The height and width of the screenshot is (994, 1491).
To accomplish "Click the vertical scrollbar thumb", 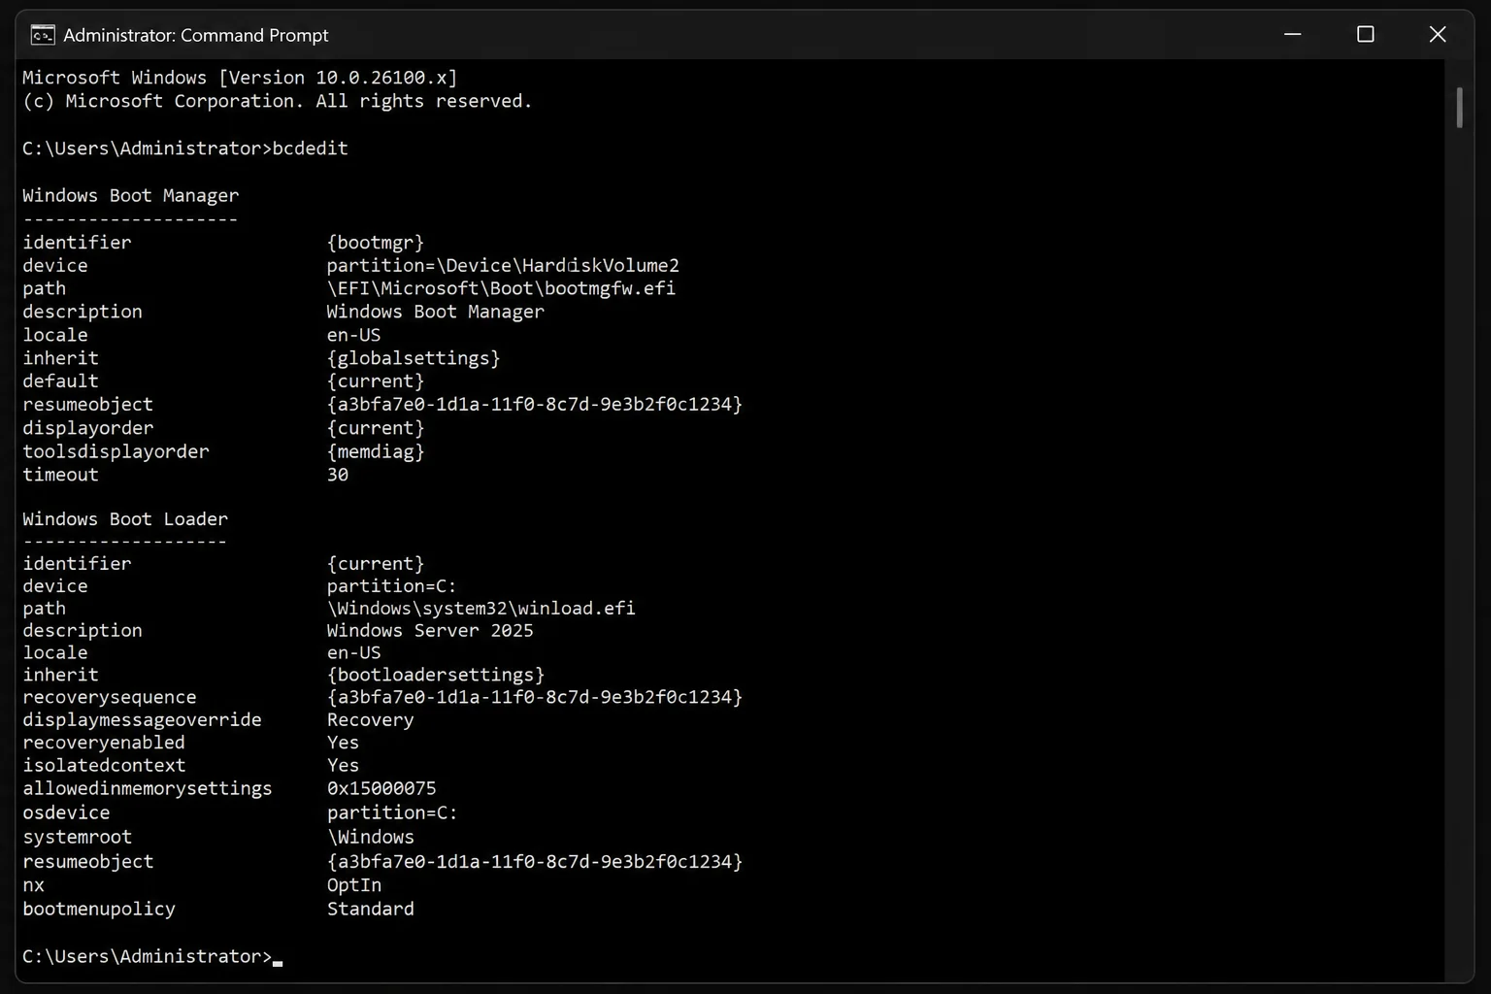I will click(1459, 108).
